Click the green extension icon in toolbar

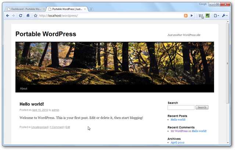[207, 15]
